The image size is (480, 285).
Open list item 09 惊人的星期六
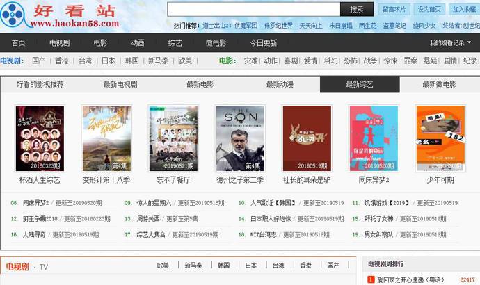coord(154,203)
